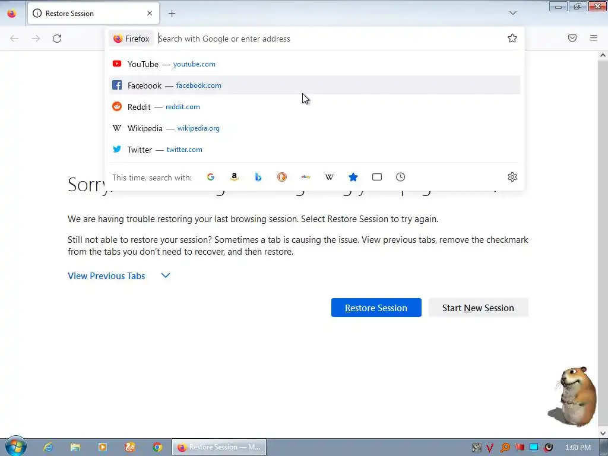Search with Google this time
The width and height of the screenshot is (608, 456).
pyautogui.click(x=211, y=177)
